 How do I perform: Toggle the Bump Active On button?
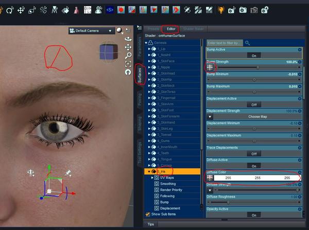pyautogui.click(x=254, y=56)
